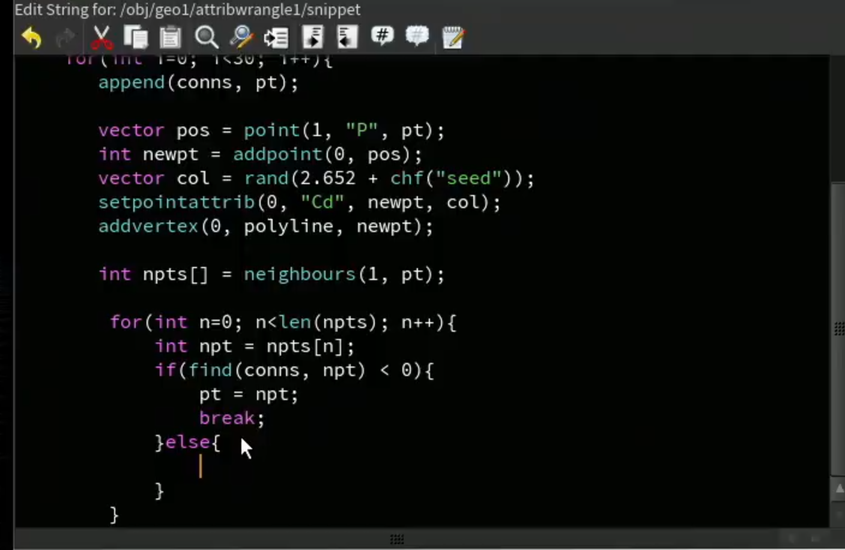Place cursor on the empty else block line
845x550 pixels.
point(201,467)
